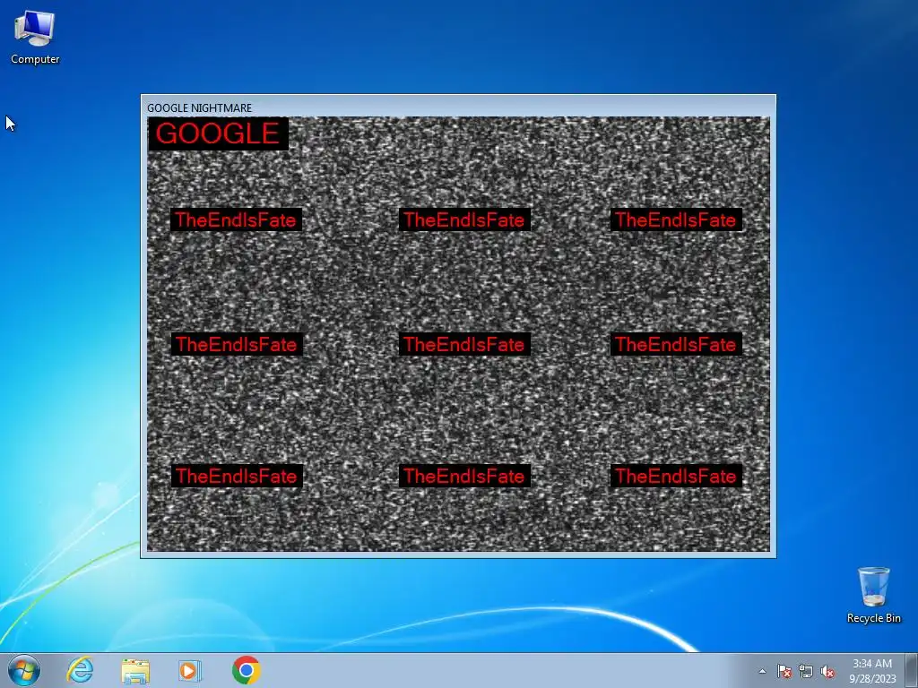
Task: Open the clock showing 3:34 AM
Action: click(872, 671)
